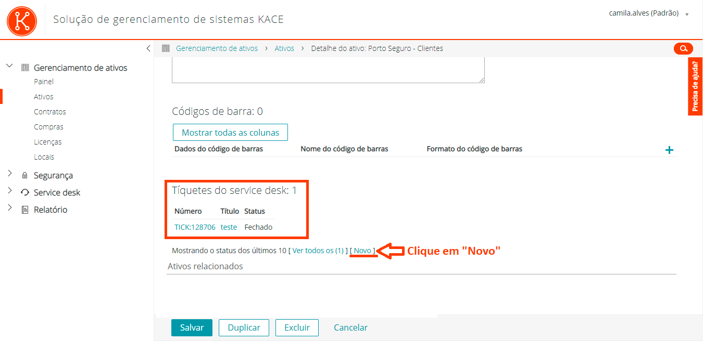The image size is (703, 341).
Task: Open the camila.alves user dropdown
Action: point(649,14)
